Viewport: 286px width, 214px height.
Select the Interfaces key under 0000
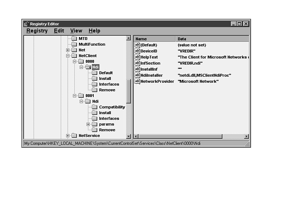[109, 84]
